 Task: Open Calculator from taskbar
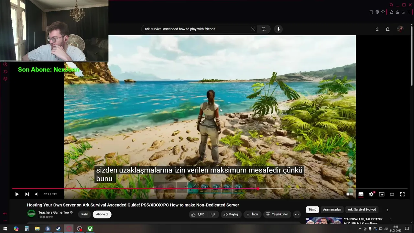click(27, 229)
